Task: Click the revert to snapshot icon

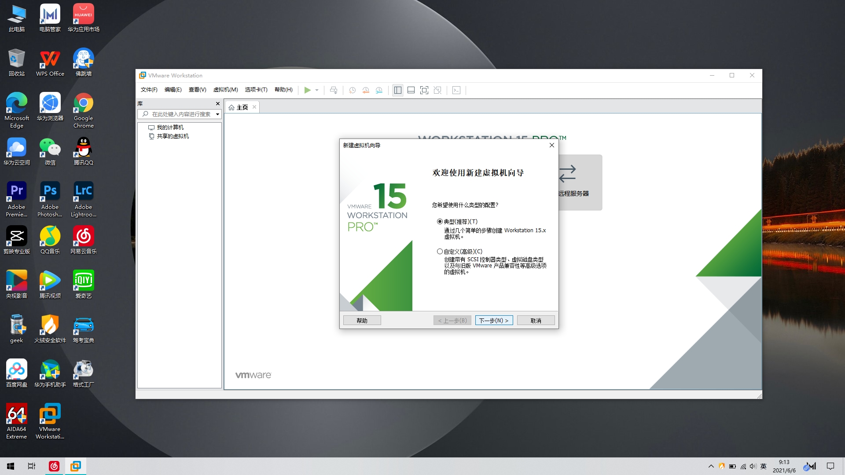Action: coord(366,90)
